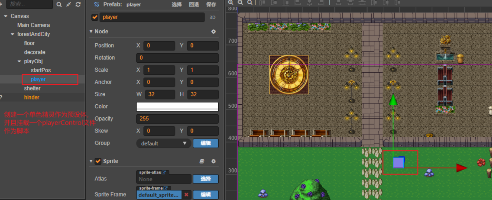Toggle the Sprite component enabled checkbox

click(98, 161)
